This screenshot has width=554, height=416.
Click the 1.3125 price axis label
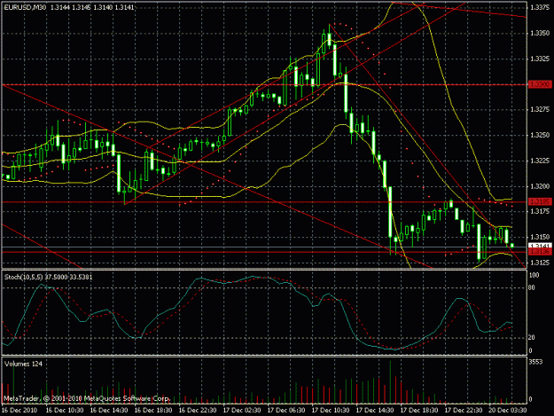540,263
